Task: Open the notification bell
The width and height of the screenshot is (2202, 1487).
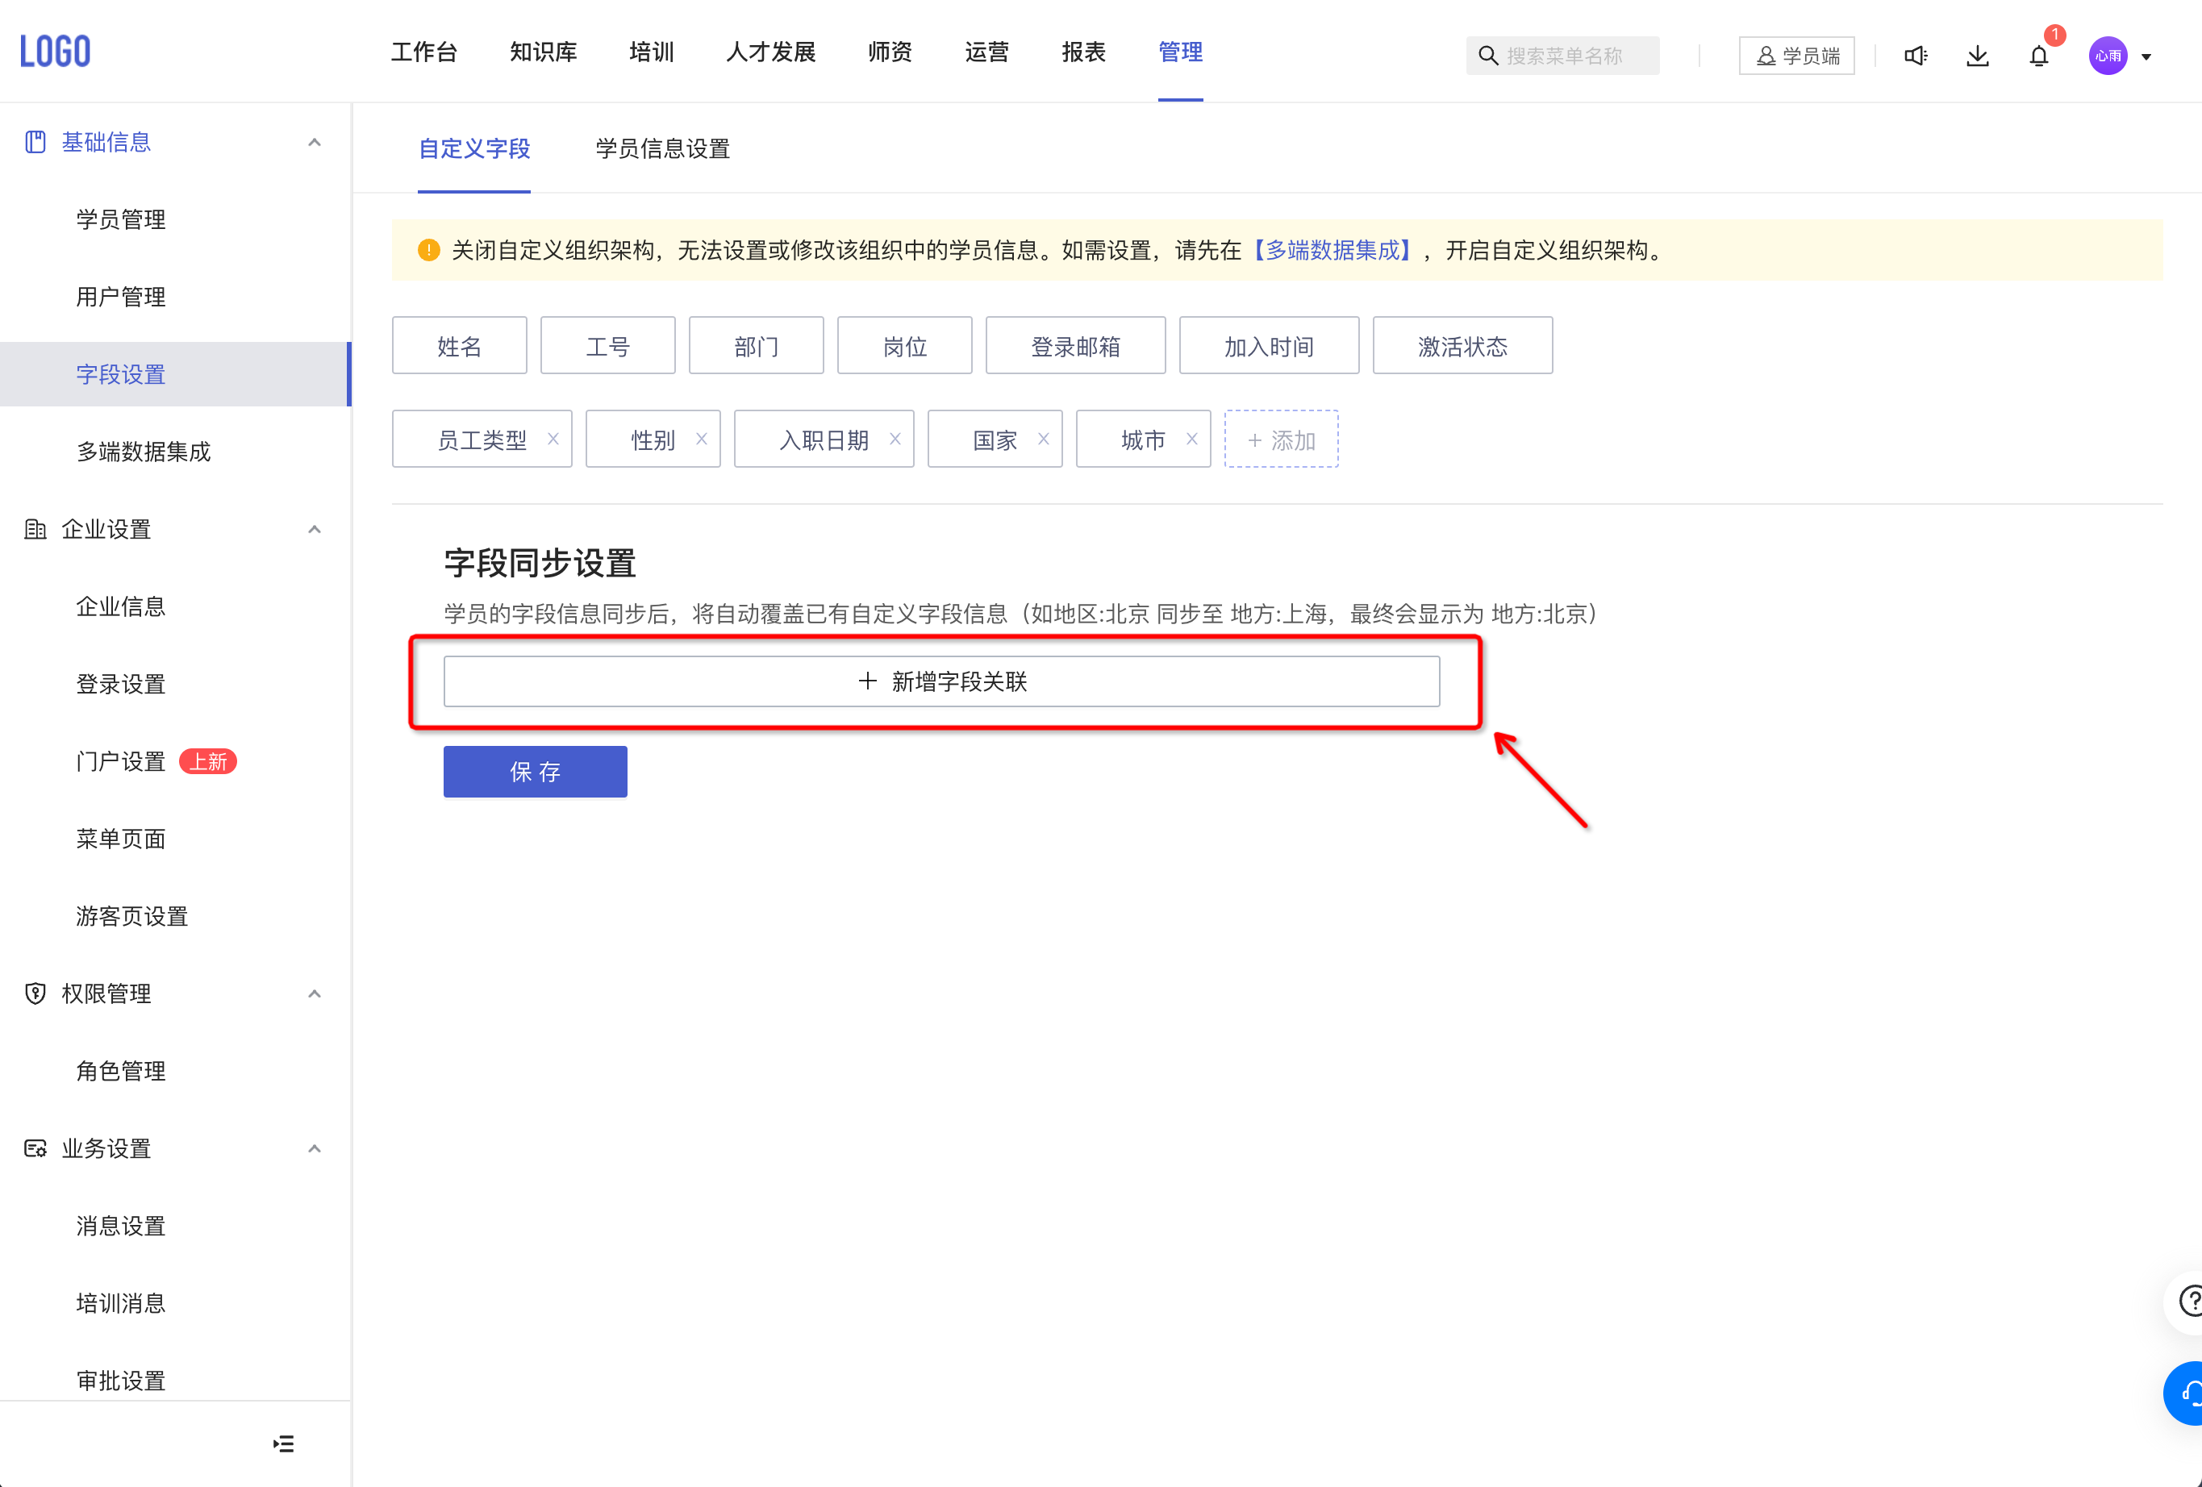Action: (x=2039, y=56)
